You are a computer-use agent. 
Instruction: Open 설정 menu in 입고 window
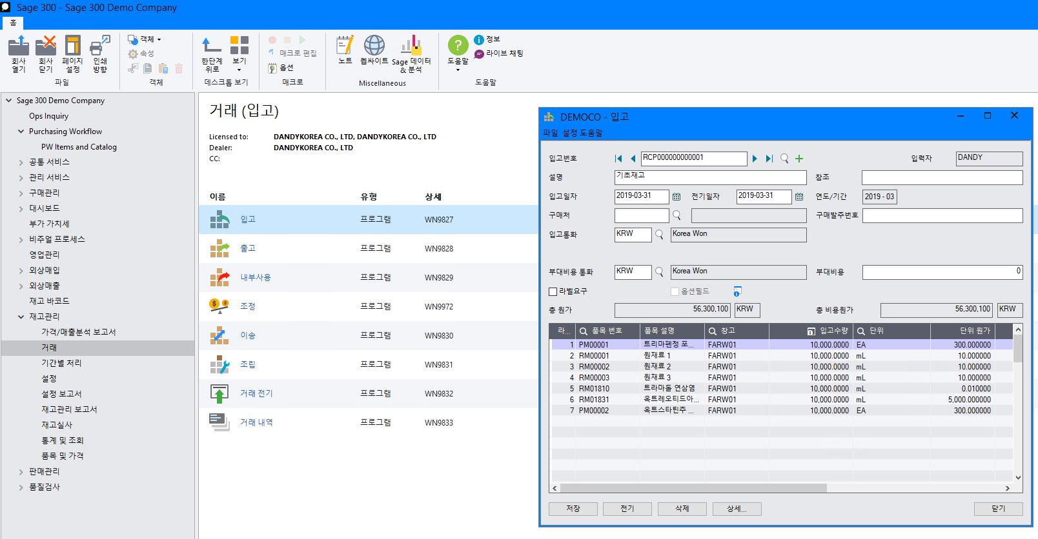(x=570, y=133)
